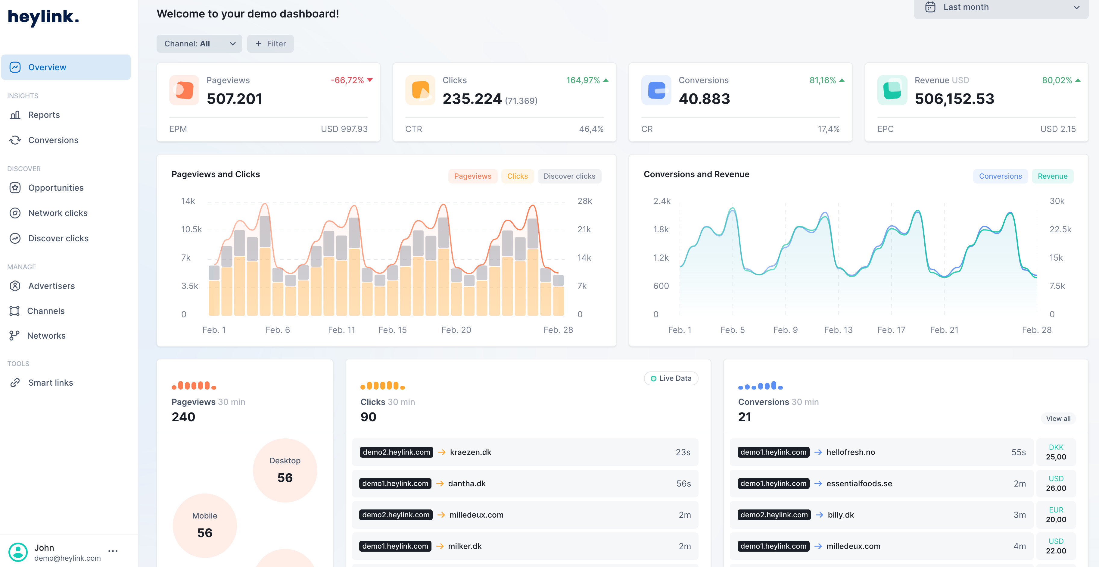
Task: Open the Channels menu item
Action: pyautogui.click(x=46, y=311)
